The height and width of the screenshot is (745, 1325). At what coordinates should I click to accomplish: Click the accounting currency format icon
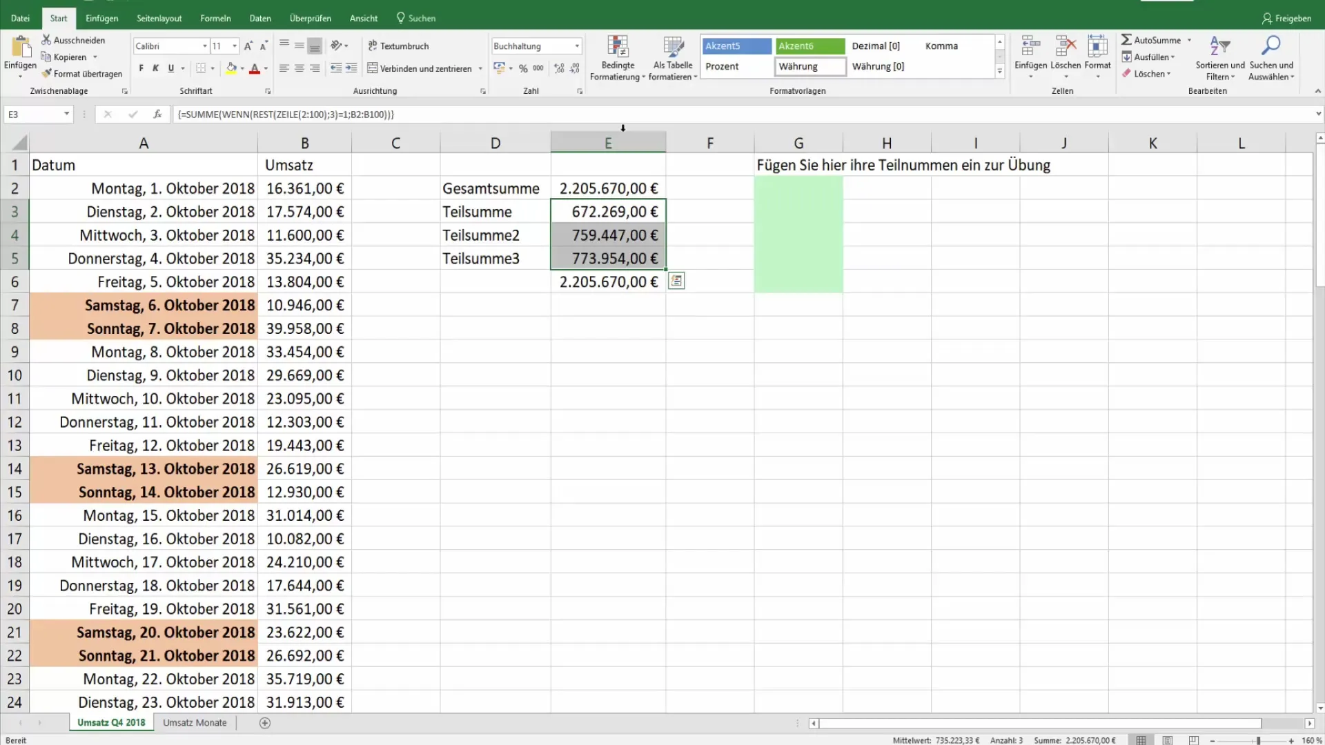pos(499,68)
